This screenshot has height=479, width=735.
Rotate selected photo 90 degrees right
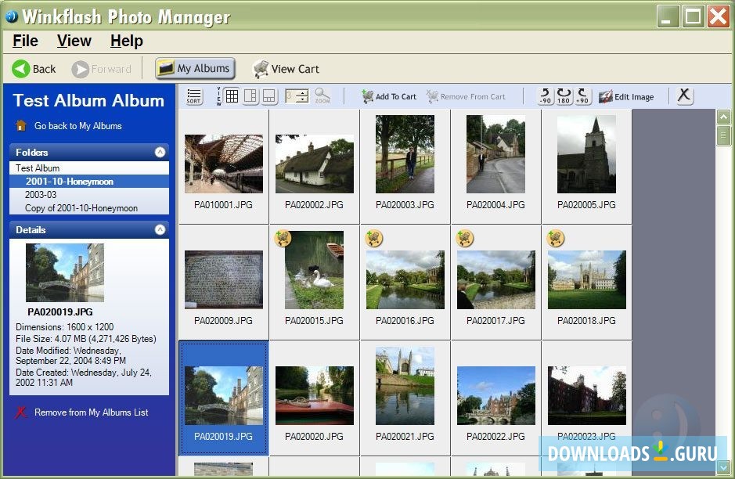point(582,95)
